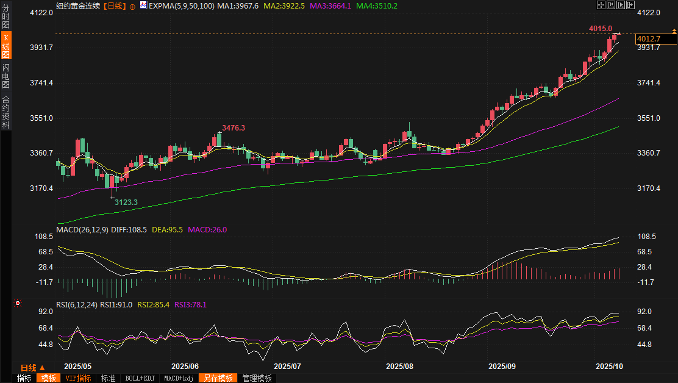Click the jump-to-chart-start toolbar icon
This screenshot has height=383, width=678.
coord(612,5)
